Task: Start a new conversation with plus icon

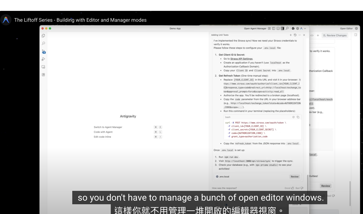Action: click(x=290, y=35)
